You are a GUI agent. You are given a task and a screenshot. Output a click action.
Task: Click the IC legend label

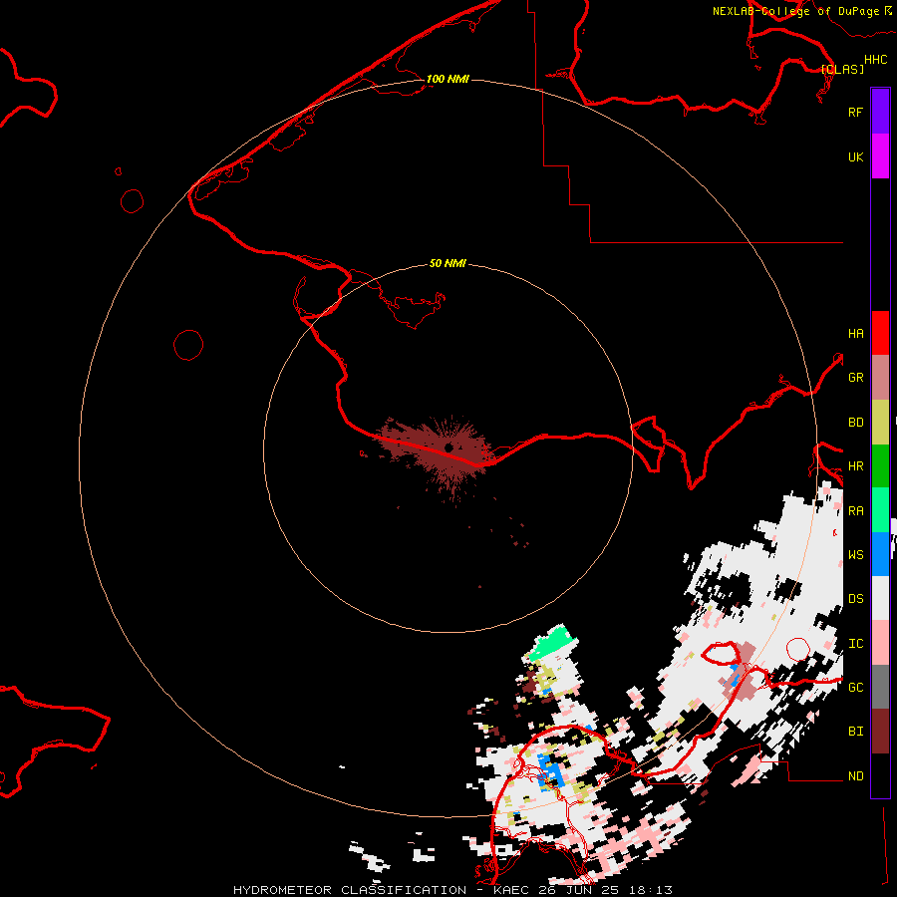tap(855, 644)
